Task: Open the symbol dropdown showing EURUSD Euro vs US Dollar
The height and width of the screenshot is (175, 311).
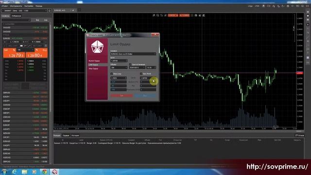Action: point(133,54)
